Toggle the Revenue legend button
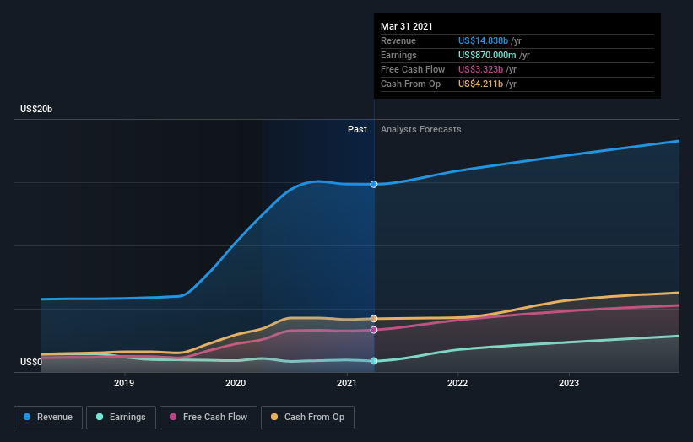The image size is (693, 442). pyautogui.click(x=48, y=418)
